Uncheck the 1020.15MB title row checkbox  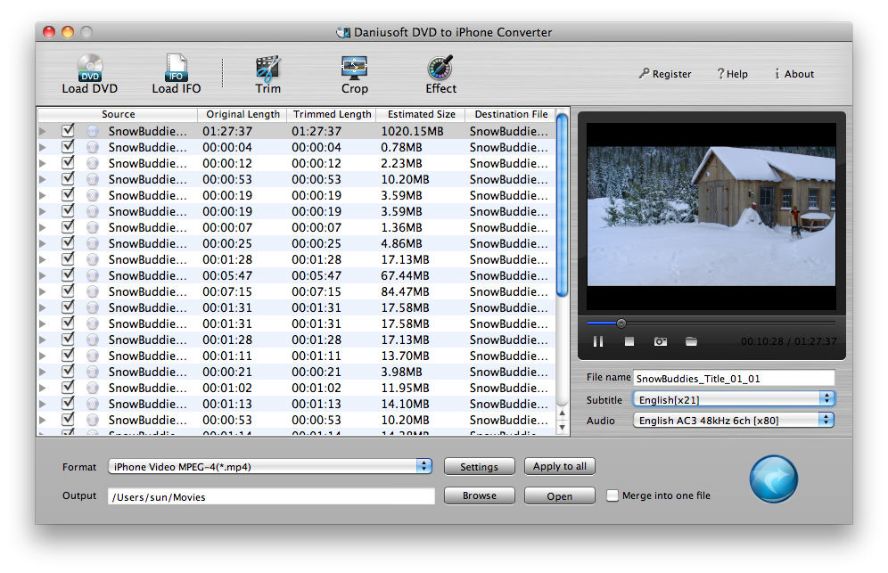pos(68,130)
